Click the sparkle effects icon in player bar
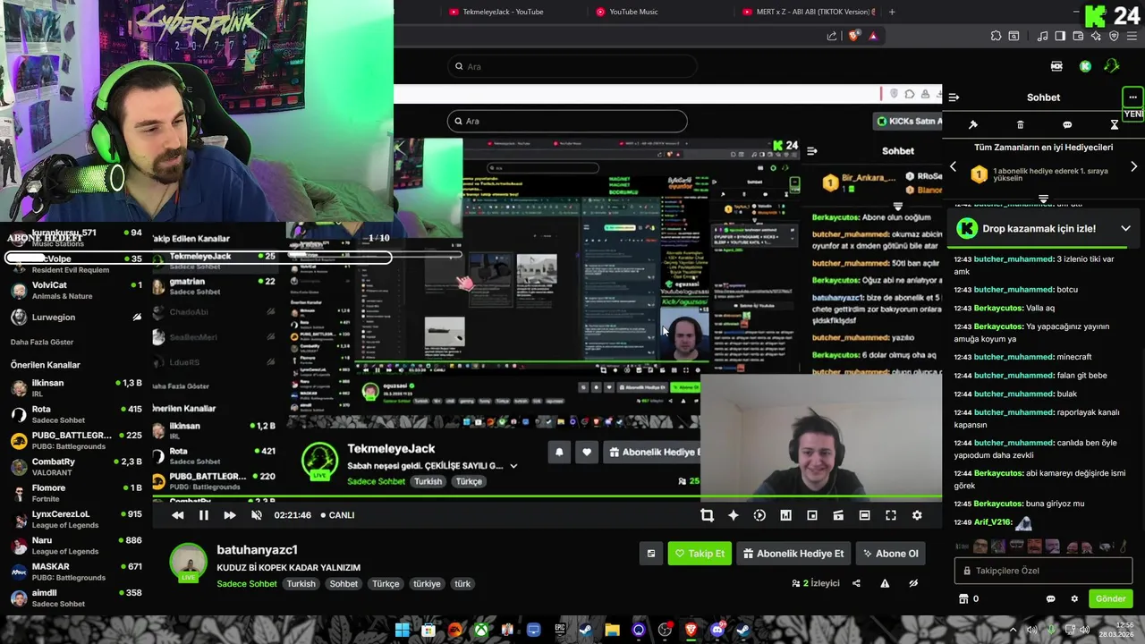Screen dimensions: 1145x644 coord(734,515)
